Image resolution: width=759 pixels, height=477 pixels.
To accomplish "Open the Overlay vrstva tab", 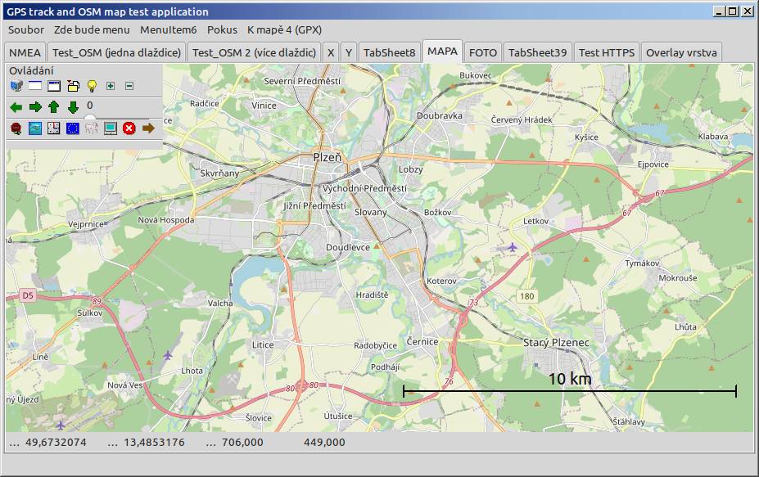I will [681, 52].
